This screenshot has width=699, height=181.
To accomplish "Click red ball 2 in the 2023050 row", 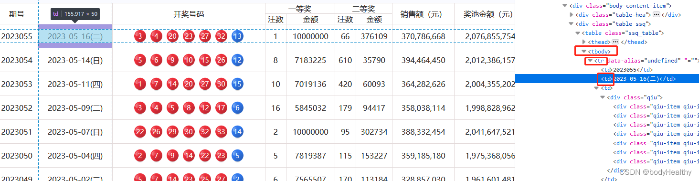I will point(140,156).
